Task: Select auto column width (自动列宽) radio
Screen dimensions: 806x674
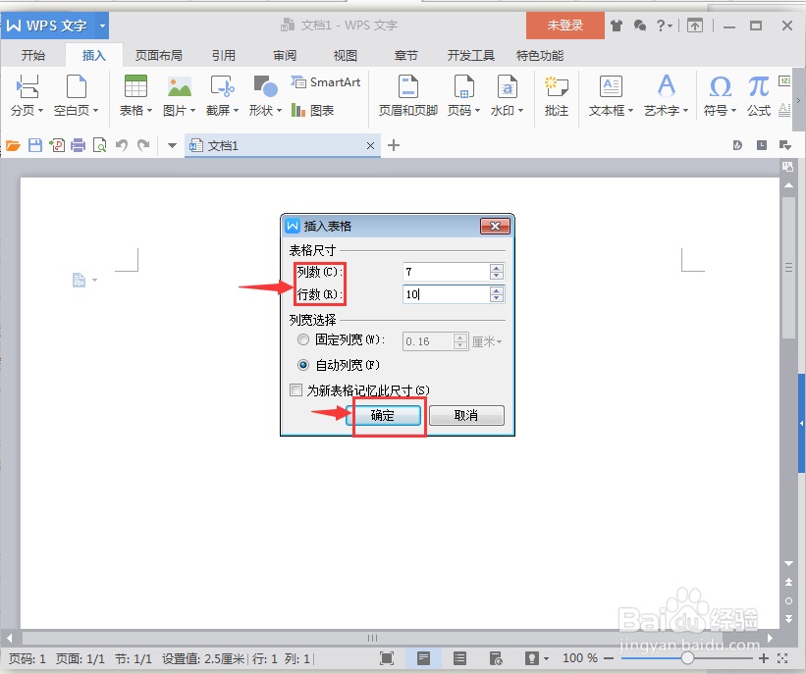Action: coord(303,365)
